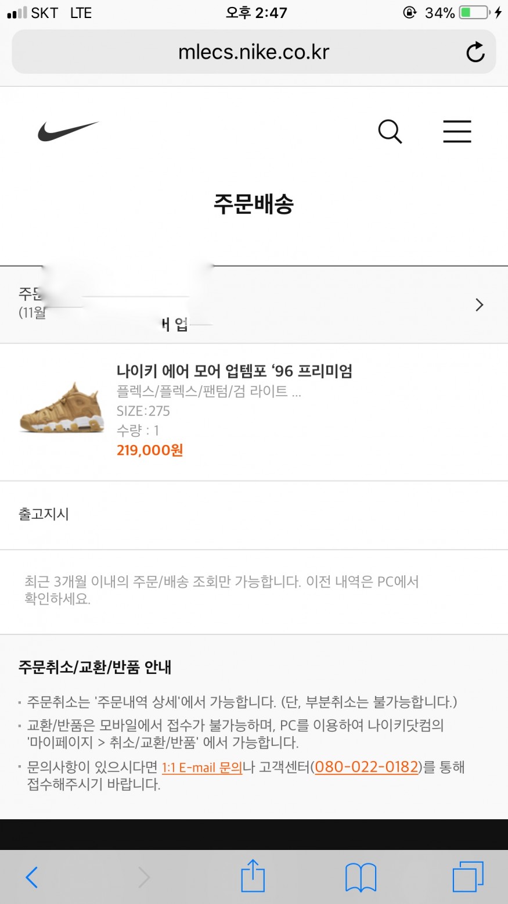Image resolution: width=508 pixels, height=904 pixels.
Task: Expand order details with right chevron
Action: (x=479, y=305)
